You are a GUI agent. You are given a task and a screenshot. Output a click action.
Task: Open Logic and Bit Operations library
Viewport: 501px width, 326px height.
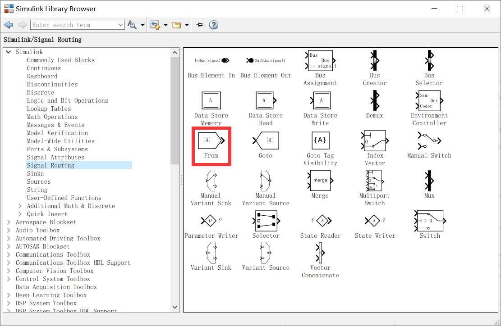click(68, 100)
